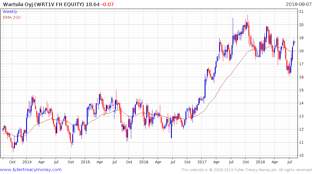312x174 pixels.
Task: Click the 13 price axis label
Action: [x=301, y=116]
